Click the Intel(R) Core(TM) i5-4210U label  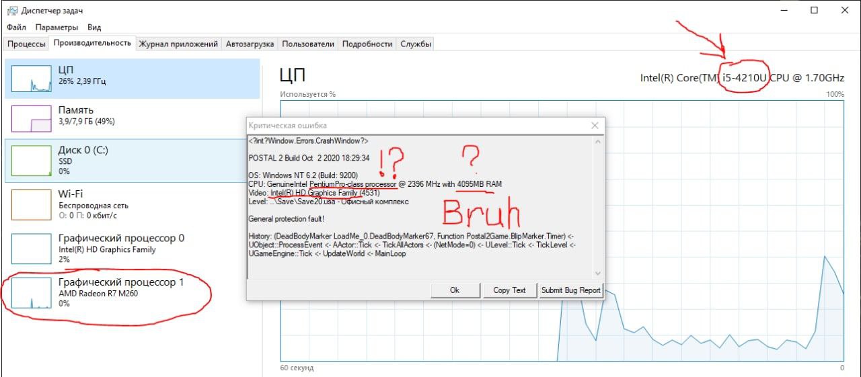[x=742, y=78]
